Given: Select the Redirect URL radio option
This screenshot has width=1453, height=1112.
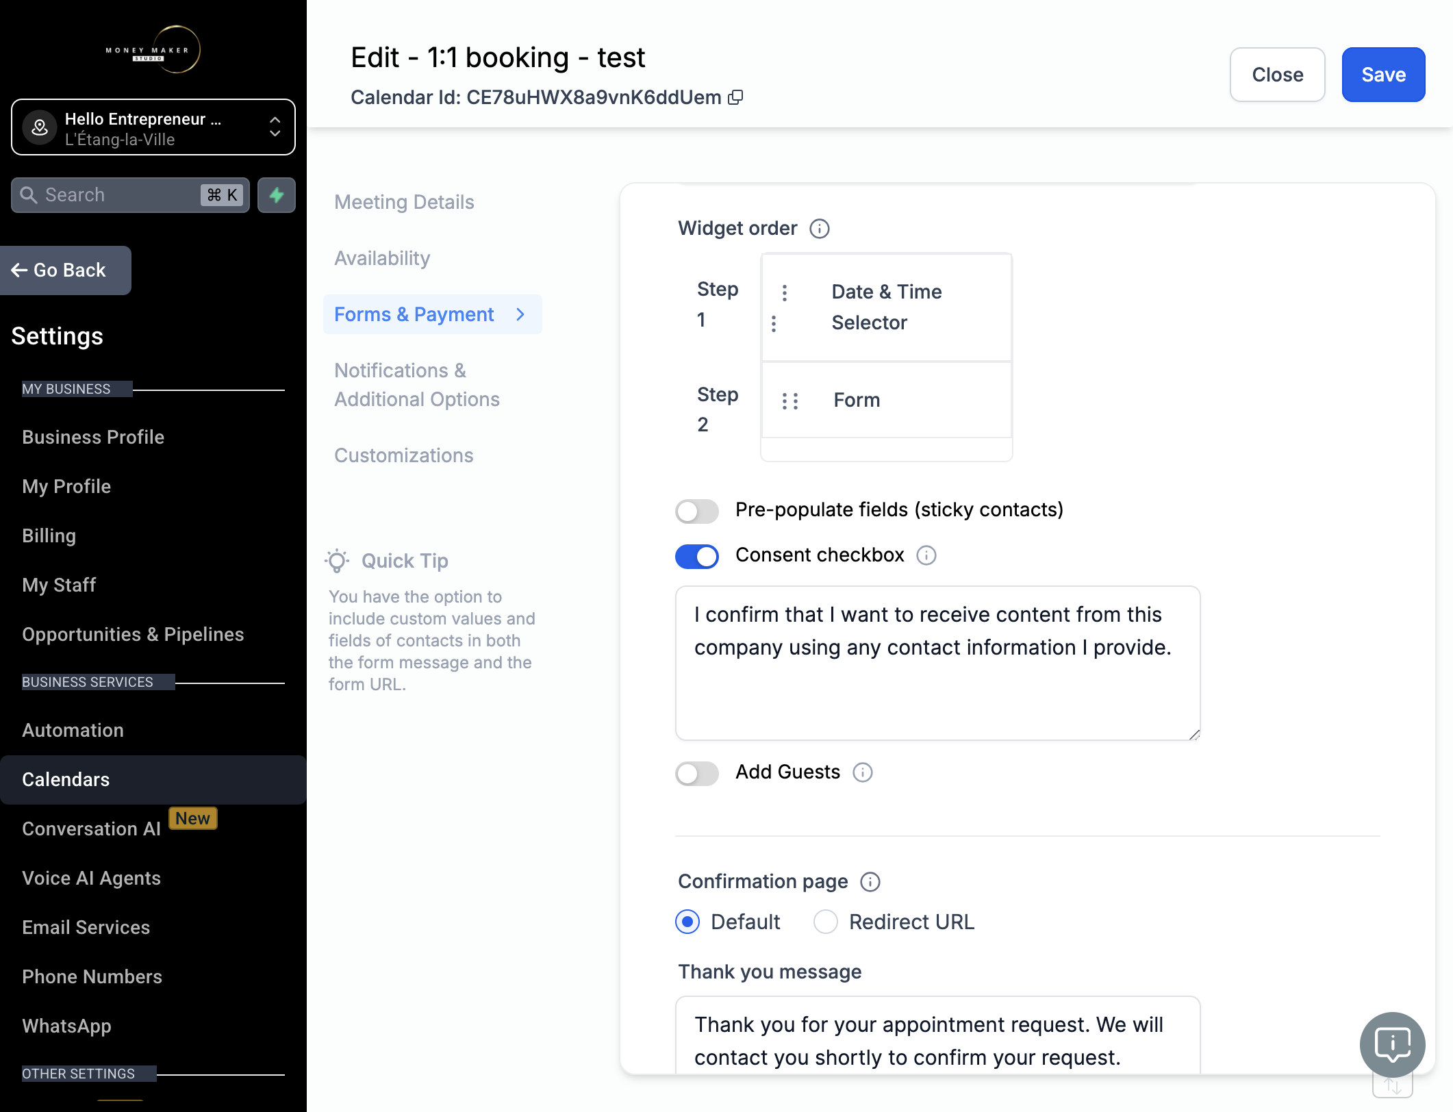Looking at the screenshot, I should pos(826,922).
